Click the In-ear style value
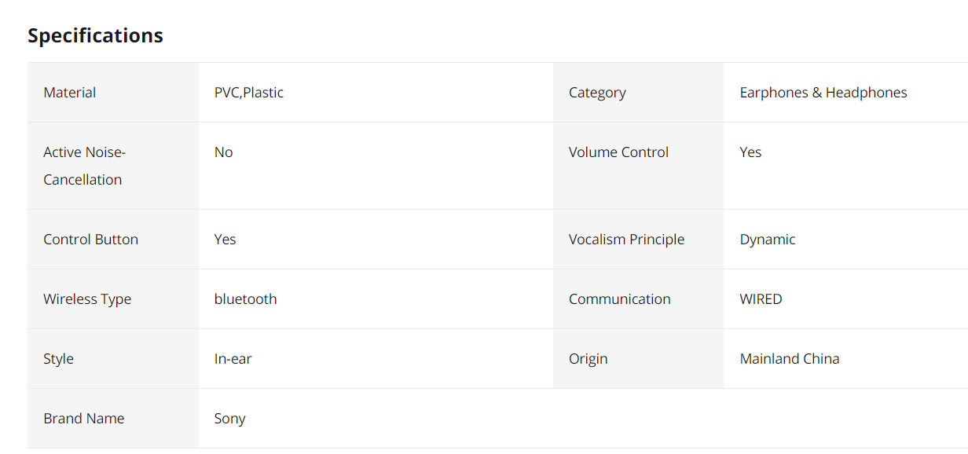Screen dimensions: 968x454 tap(233, 359)
